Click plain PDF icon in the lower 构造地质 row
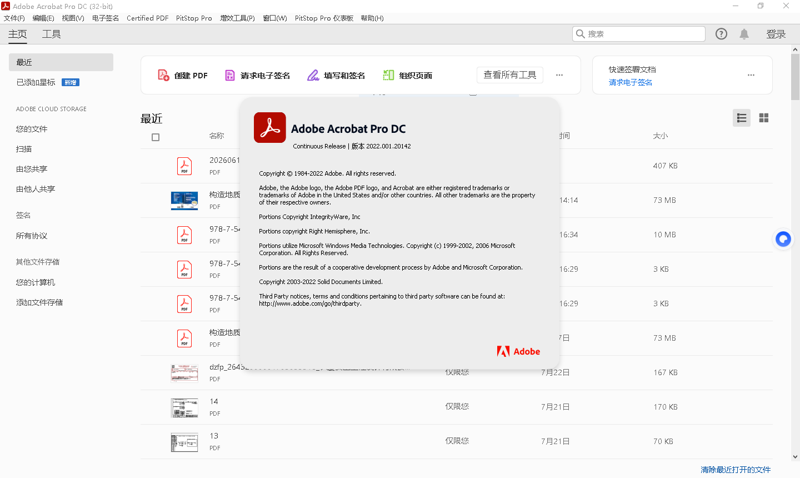The width and height of the screenshot is (800, 478). (x=184, y=338)
